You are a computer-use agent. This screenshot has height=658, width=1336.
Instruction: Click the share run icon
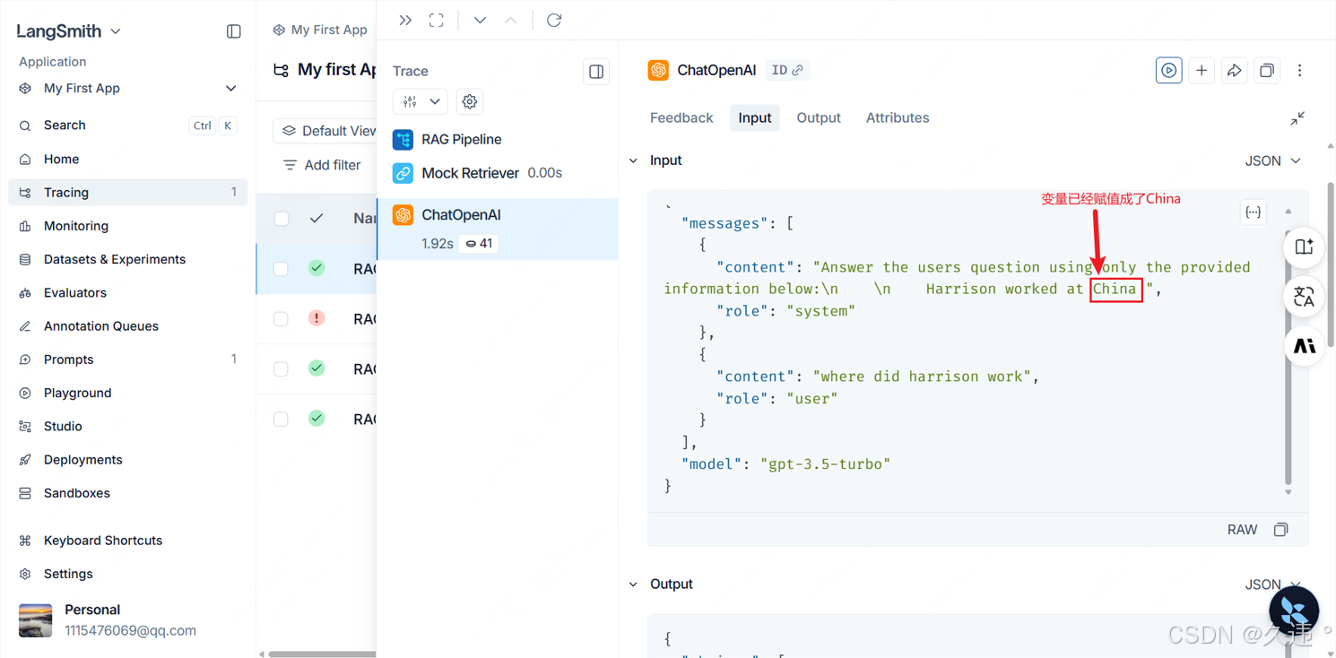1235,70
